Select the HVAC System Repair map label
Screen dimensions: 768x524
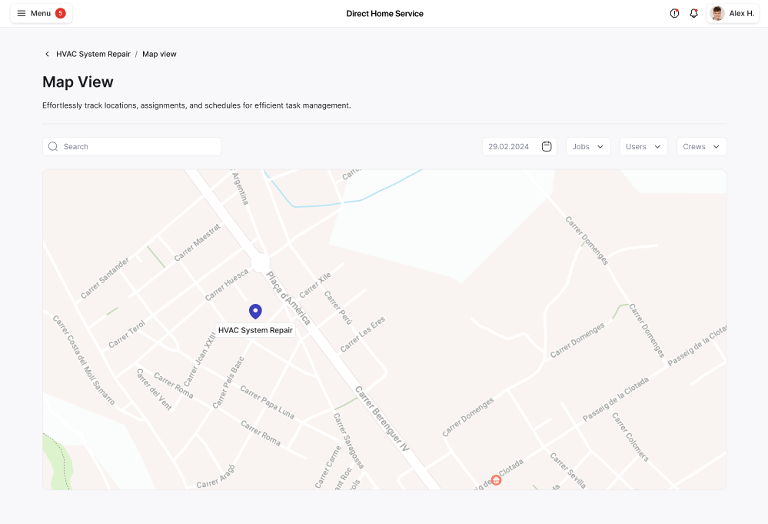tap(255, 330)
